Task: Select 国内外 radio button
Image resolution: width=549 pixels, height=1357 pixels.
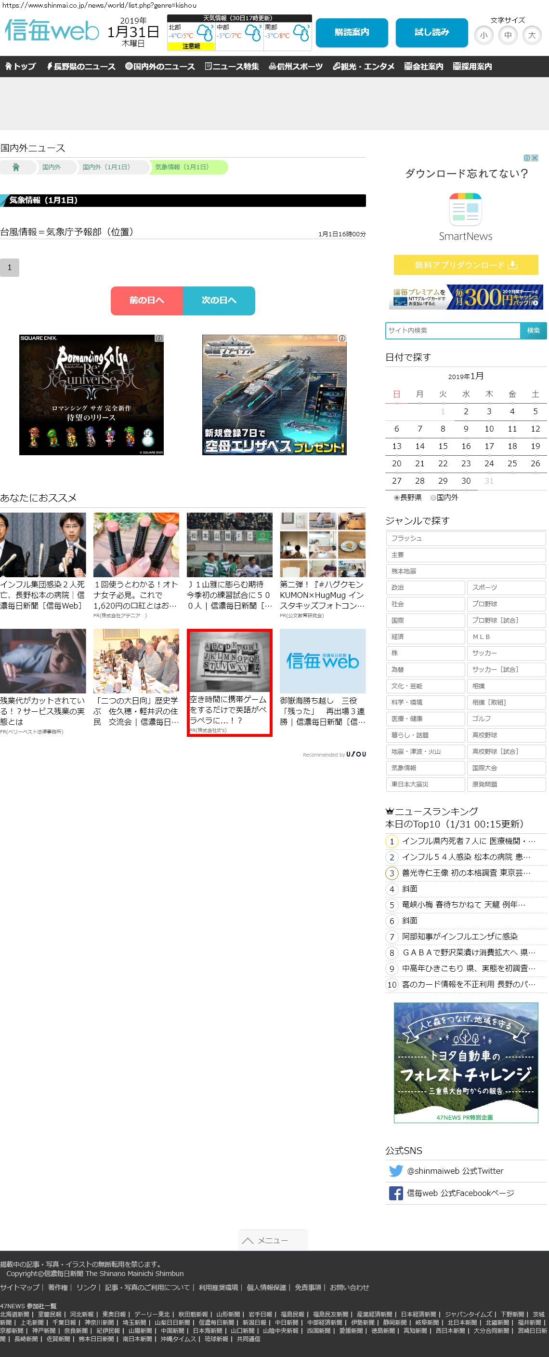Action: 433,497
